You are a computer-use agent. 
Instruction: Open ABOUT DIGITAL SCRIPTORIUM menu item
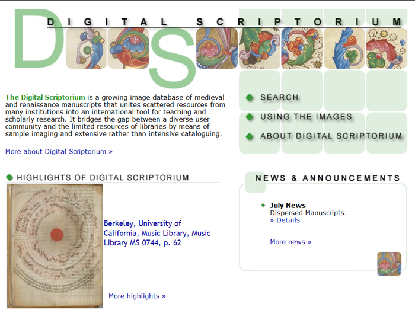331,136
